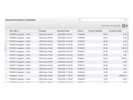The height and width of the screenshot is (100, 133).
Task: Sort by Company column header
Action: [43, 31]
